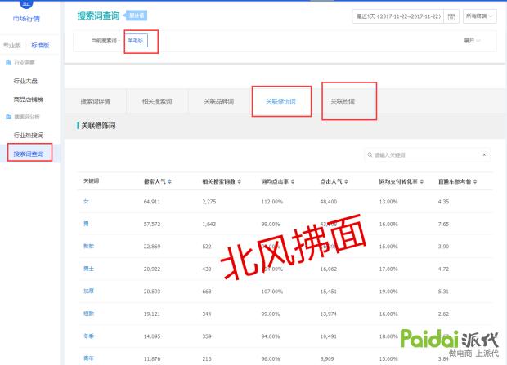Click the click-rate value 112.00%
The width and height of the screenshot is (507, 365).
pos(272,202)
